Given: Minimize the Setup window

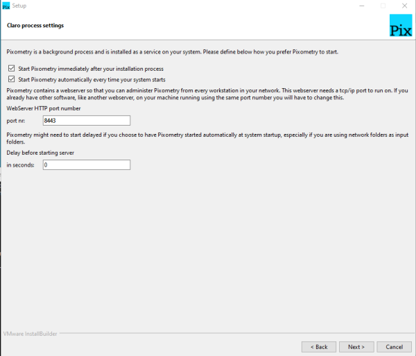Looking at the screenshot, I should [362, 6].
